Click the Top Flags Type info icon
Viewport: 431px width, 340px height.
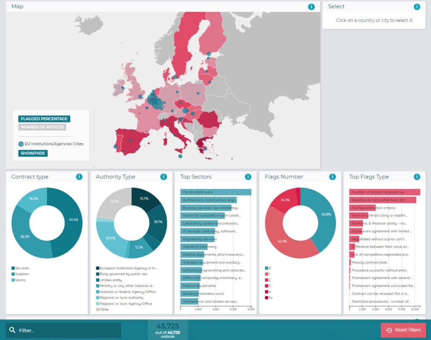417,177
